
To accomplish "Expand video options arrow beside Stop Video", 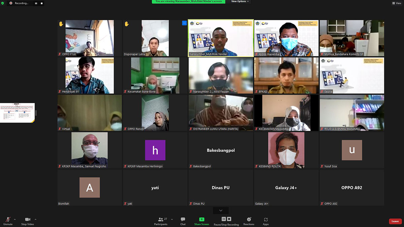I will [35, 219].
